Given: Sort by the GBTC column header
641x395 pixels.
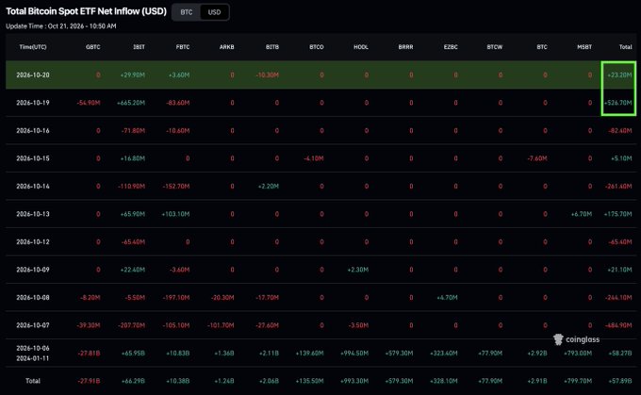Looking at the screenshot, I should 92,47.
